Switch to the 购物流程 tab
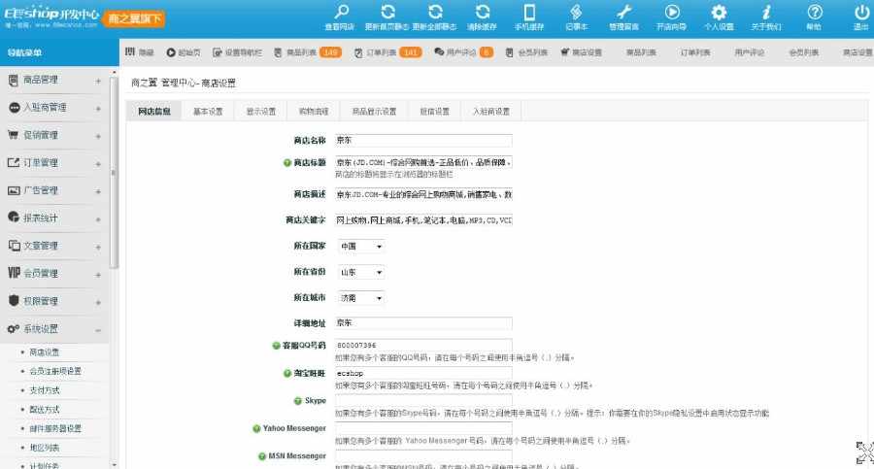 pyautogui.click(x=314, y=112)
